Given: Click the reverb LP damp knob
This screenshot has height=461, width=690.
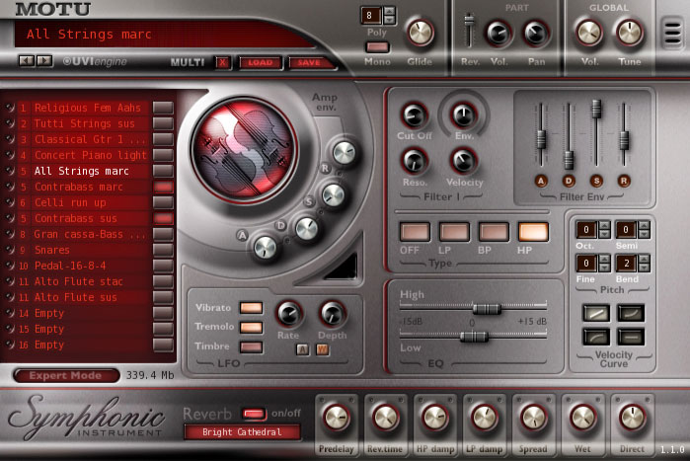Looking at the screenshot, I should tap(484, 418).
